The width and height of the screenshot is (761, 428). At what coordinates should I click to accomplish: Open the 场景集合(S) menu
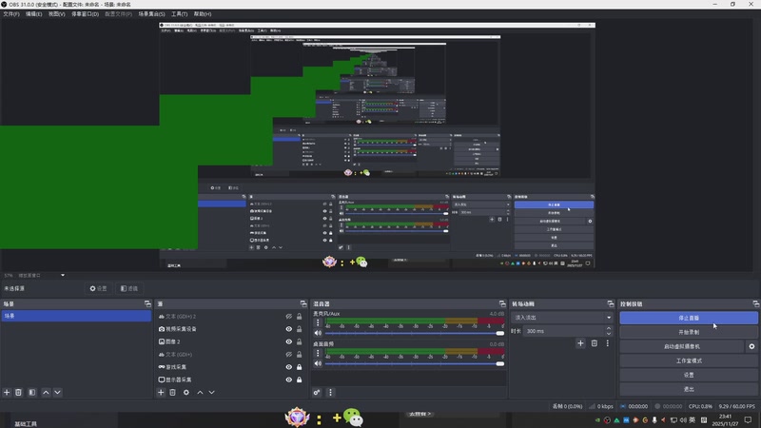point(151,14)
